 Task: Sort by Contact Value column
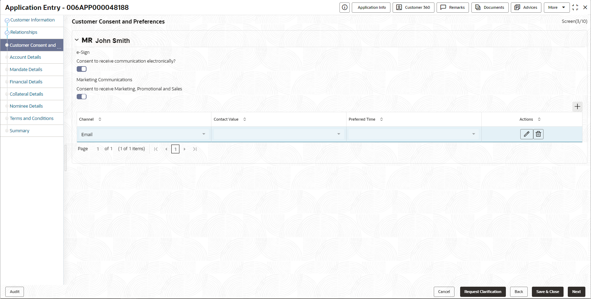point(245,119)
